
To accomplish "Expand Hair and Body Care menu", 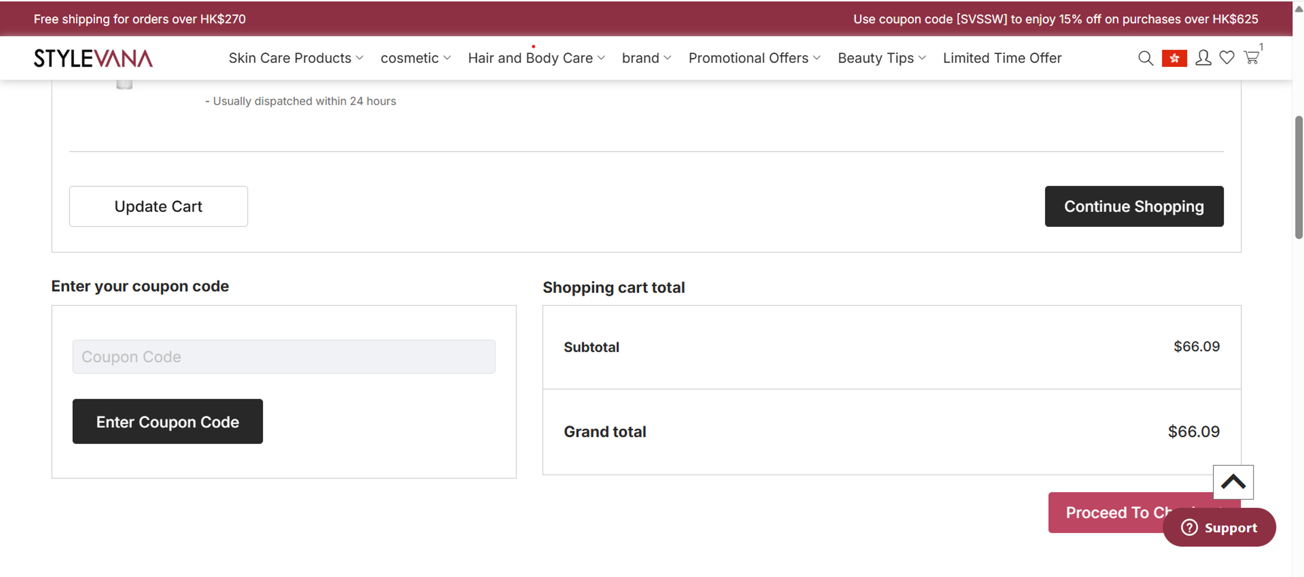I will (x=536, y=58).
